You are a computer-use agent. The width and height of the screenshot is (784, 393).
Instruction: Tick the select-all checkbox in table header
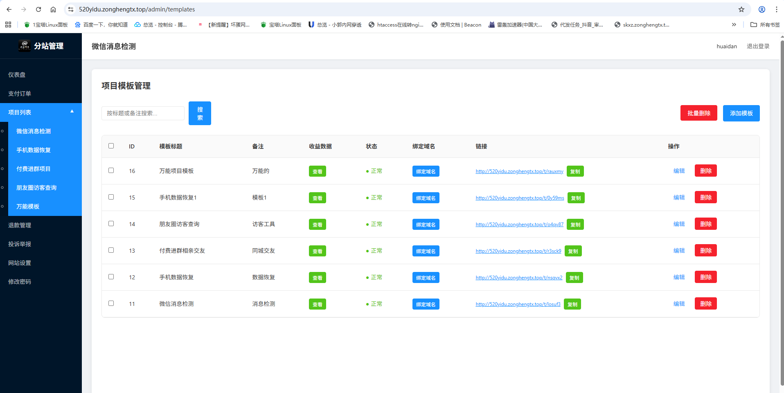111,146
